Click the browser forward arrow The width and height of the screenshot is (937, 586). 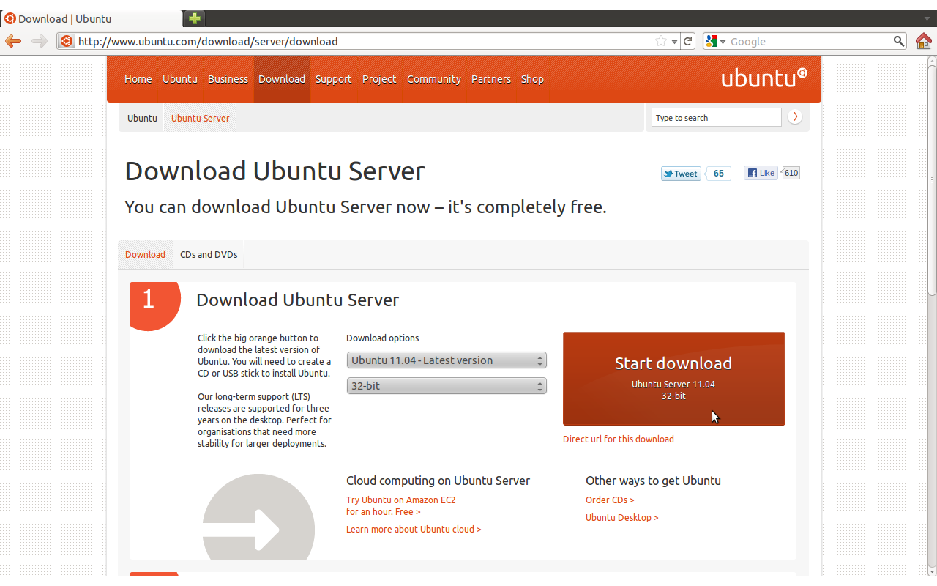[x=39, y=41]
